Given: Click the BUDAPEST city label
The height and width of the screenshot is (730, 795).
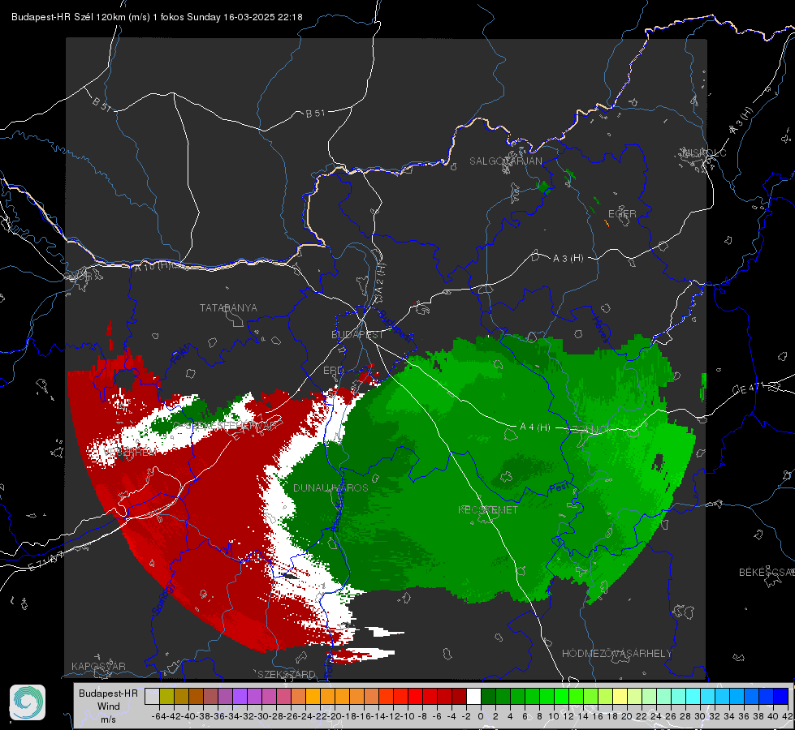Looking at the screenshot, I should coord(357,334).
